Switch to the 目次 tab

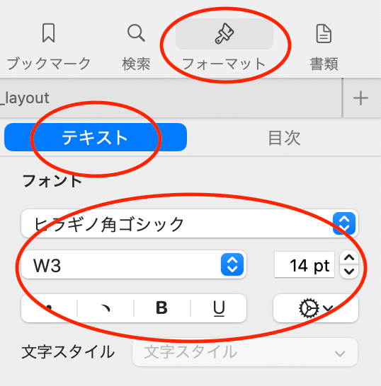tap(284, 137)
